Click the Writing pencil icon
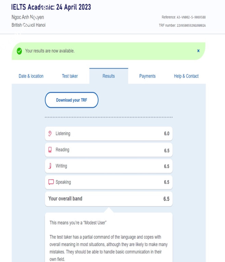Image resolution: width=225 pixels, height=262 pixels. click(x=50, y=166)
